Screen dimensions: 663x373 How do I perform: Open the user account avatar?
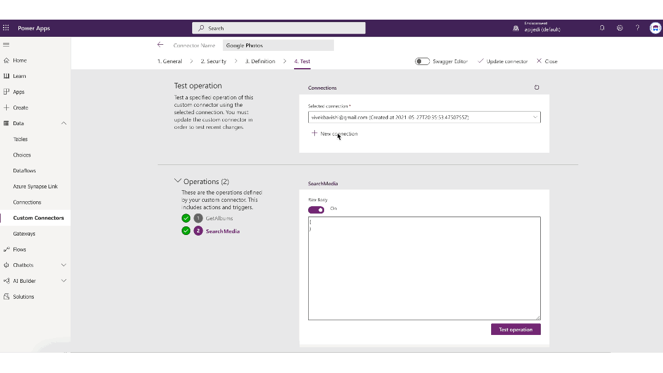coord(655,28)
